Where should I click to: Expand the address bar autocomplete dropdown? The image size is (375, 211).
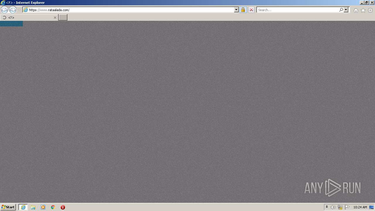pyautogui.click(x=236, y=10)
